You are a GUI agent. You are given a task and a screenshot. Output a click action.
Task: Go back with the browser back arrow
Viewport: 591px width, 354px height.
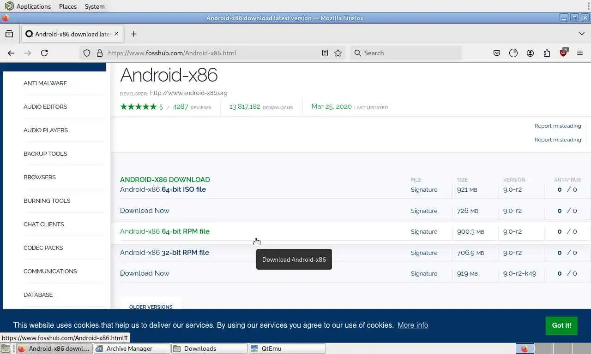point(11,53)
